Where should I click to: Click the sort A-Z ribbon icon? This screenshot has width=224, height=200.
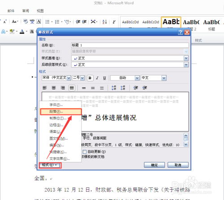coord(104,22)
